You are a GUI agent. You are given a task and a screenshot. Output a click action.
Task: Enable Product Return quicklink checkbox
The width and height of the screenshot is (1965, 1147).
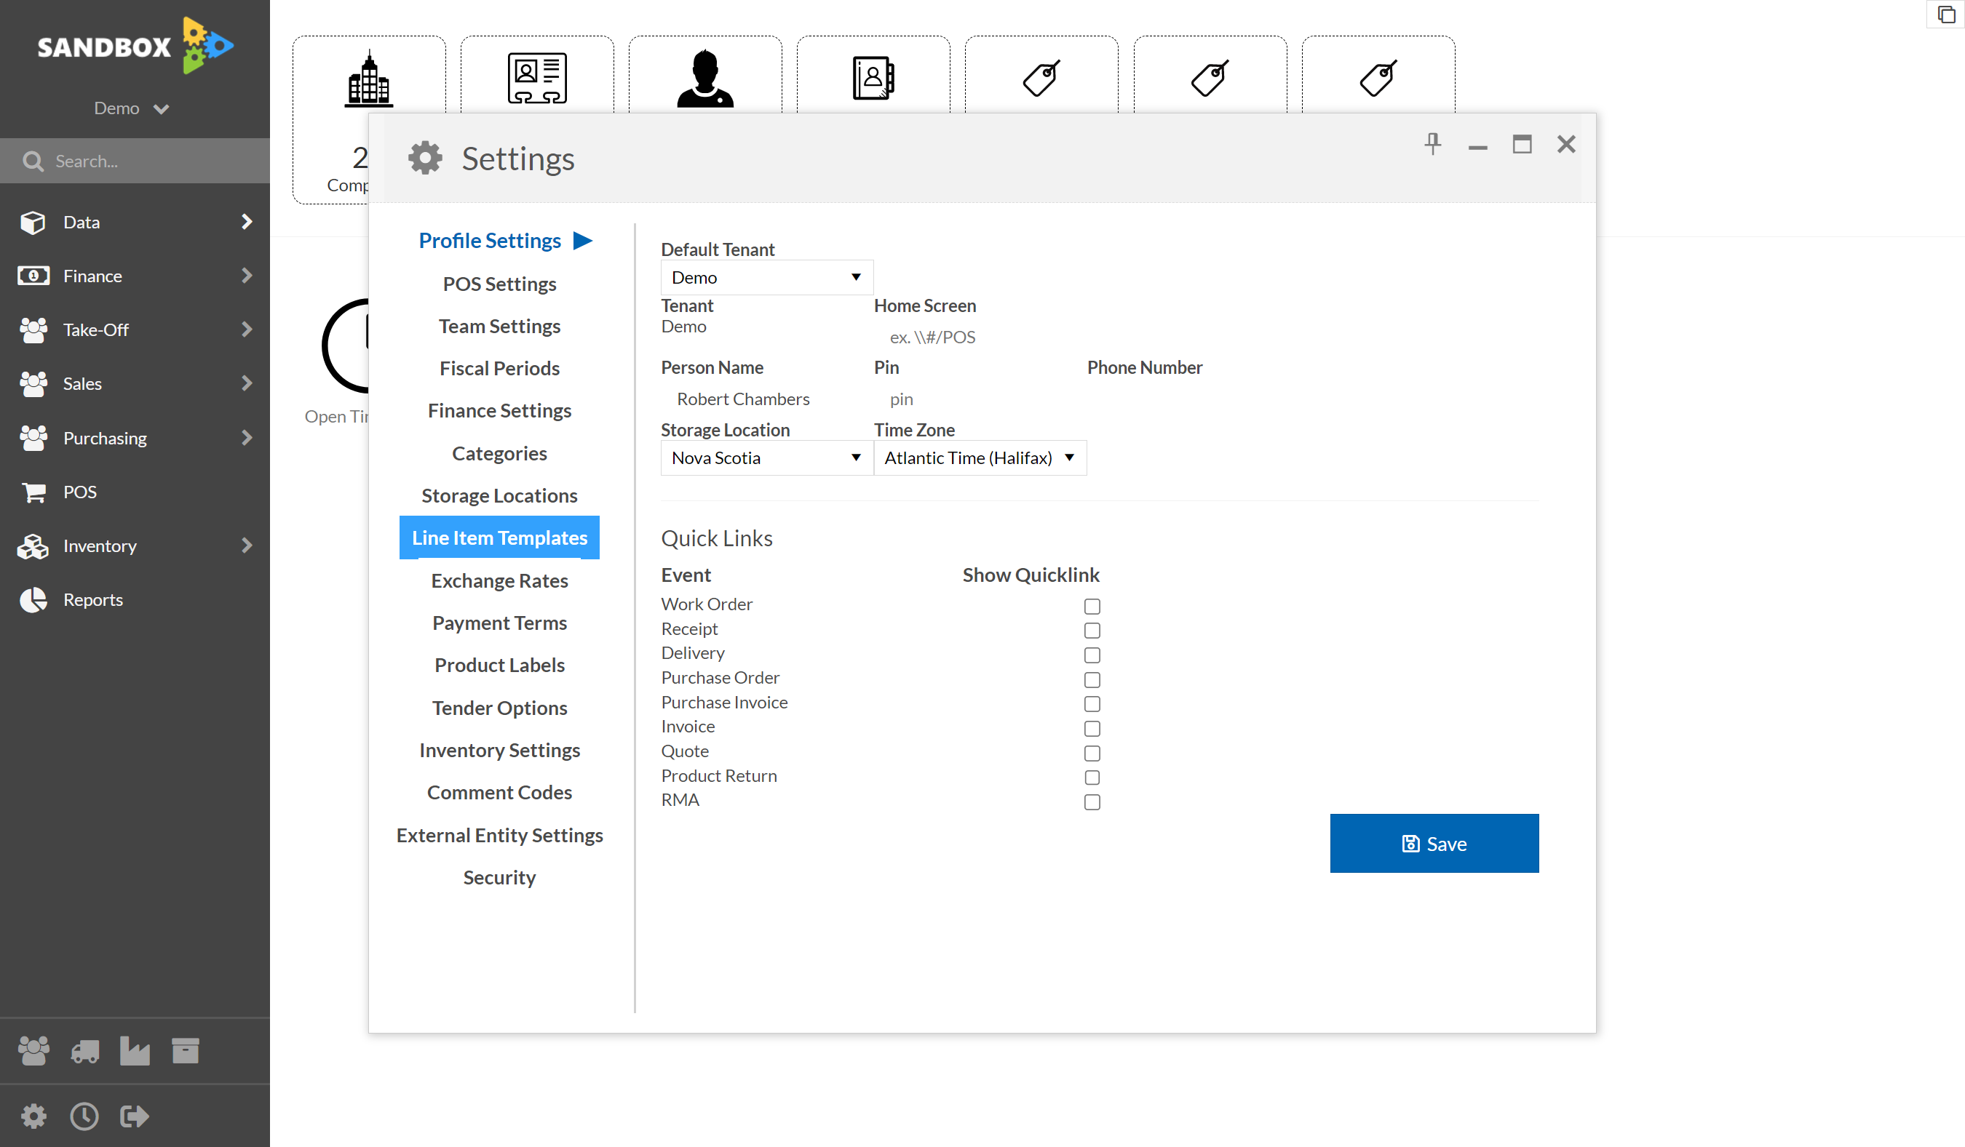click(1092, 778)
